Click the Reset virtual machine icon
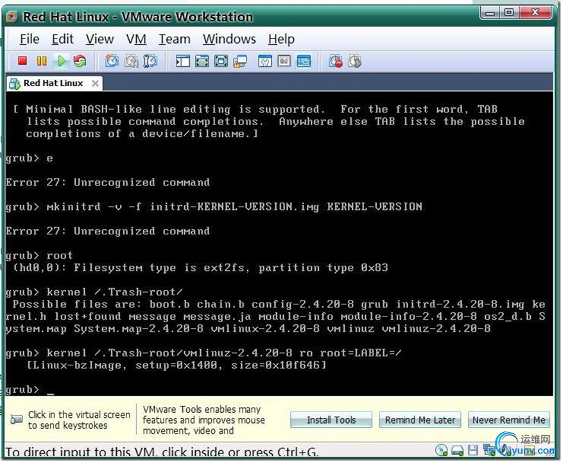 tap(80, 61)
